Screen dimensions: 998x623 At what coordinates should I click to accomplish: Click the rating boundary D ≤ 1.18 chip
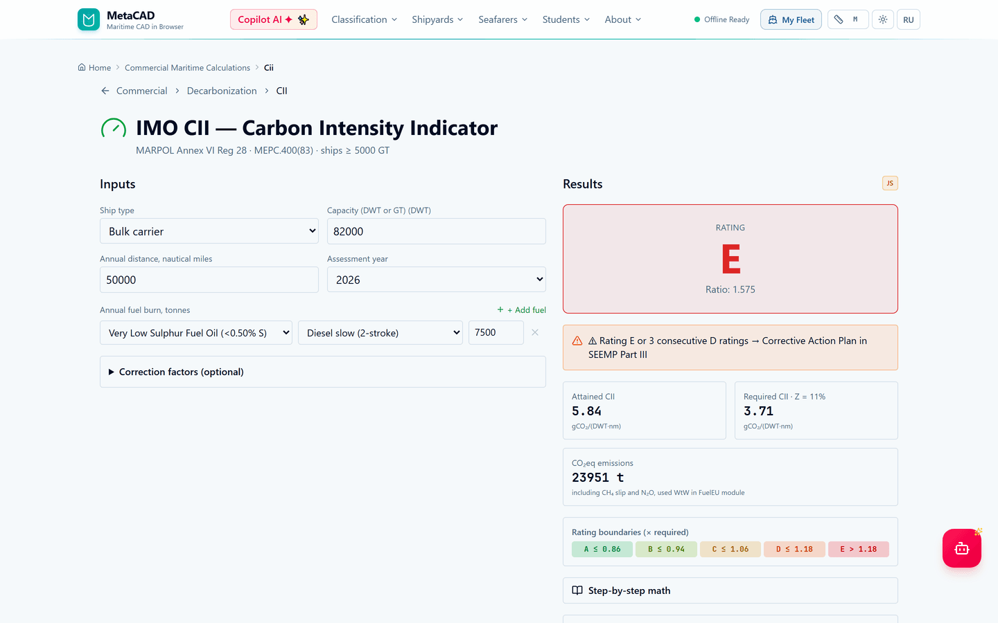pyautogui.click(x=794, y=549)
